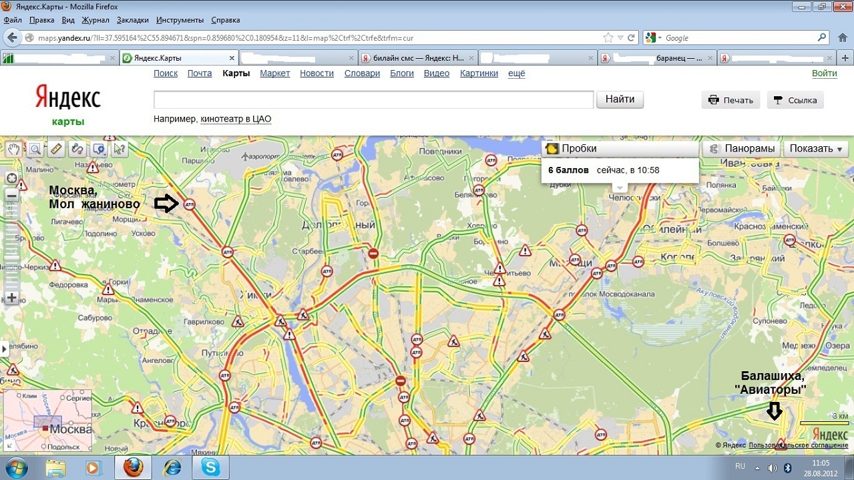Select the what's-here pointer info tool

[120, 149]
